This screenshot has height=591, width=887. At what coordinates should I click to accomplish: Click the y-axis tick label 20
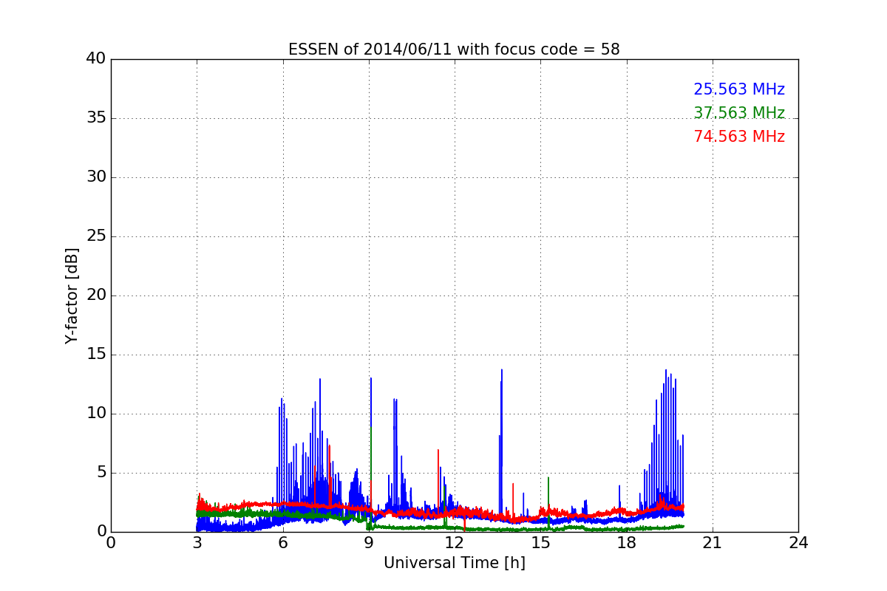[96, 295]
